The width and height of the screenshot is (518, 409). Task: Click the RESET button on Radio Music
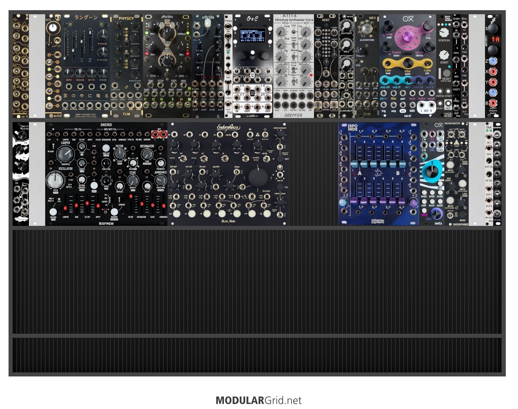446,73
